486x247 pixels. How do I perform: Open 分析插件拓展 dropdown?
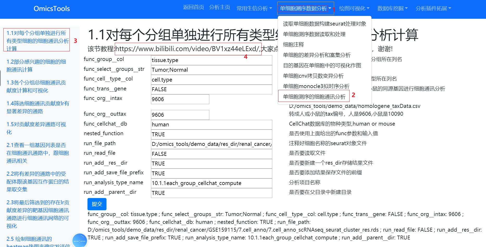point(433,9)
